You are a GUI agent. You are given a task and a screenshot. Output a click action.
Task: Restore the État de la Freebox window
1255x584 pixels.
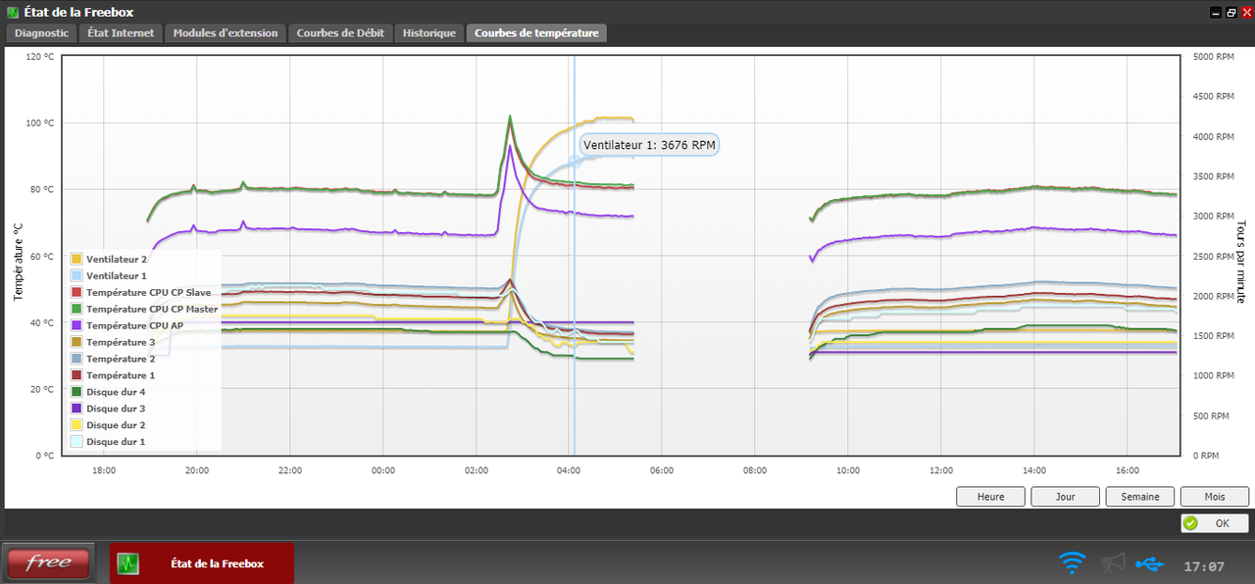1231,13
